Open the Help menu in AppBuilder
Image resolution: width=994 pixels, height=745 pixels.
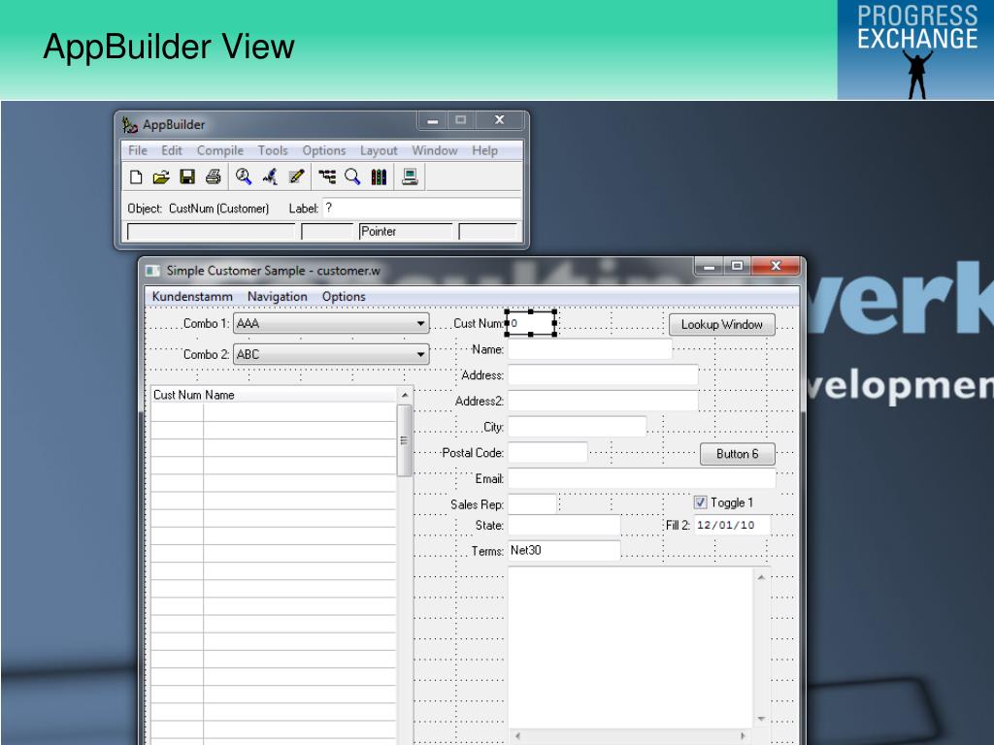tap(485, 150)
